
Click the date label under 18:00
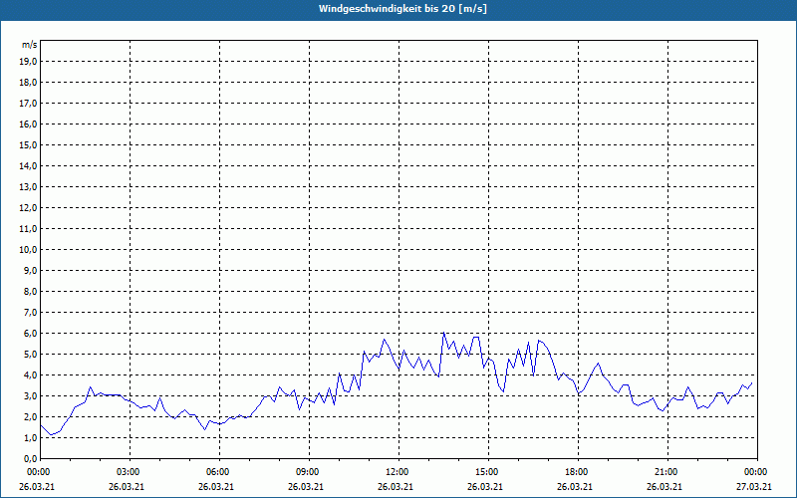pyautogui.click(x=575, y=486)
